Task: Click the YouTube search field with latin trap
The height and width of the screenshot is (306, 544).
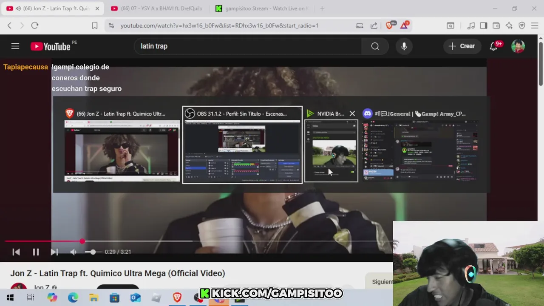Action: (247, 46)
